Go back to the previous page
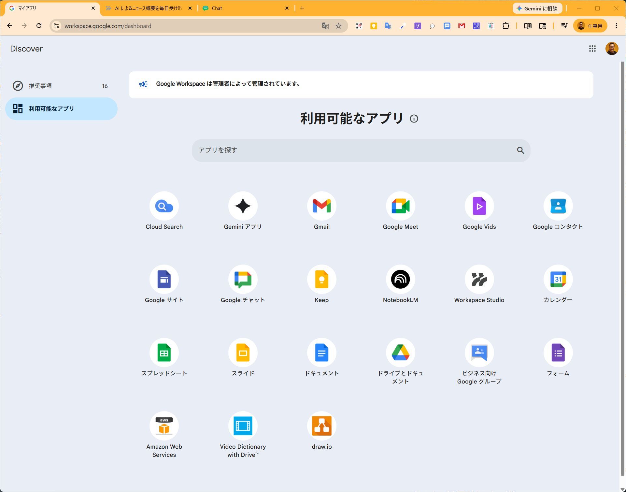This screenshot has height=492, width=626. coord(10,26)
